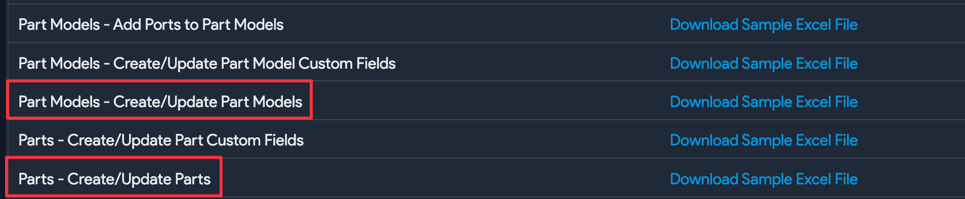
Task: Select Parts - Create/Update Parts entry
Action: click(114, 179)
